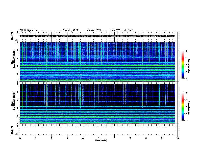Viewport: 200px width, 155px height.
Task: Click the time axis tick label "8"
Action: (x=146, y=138)
